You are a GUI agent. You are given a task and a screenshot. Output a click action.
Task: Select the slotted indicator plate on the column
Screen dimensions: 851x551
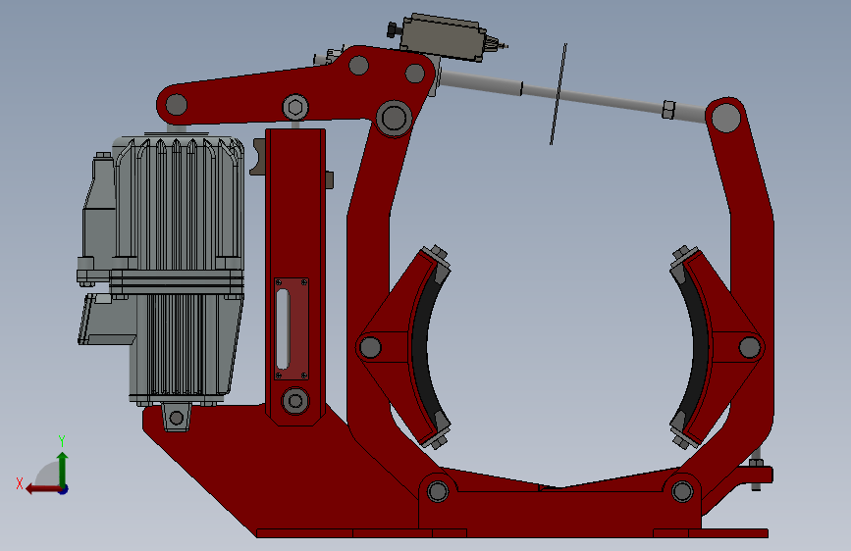(292, 328)
